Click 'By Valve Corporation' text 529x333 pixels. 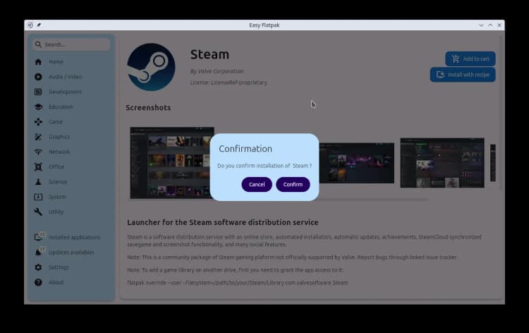[217, 71]
